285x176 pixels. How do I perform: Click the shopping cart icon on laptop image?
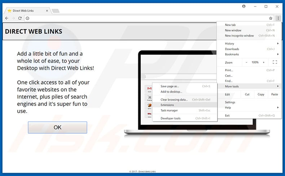pyautogui.click(x=149, y=97)
